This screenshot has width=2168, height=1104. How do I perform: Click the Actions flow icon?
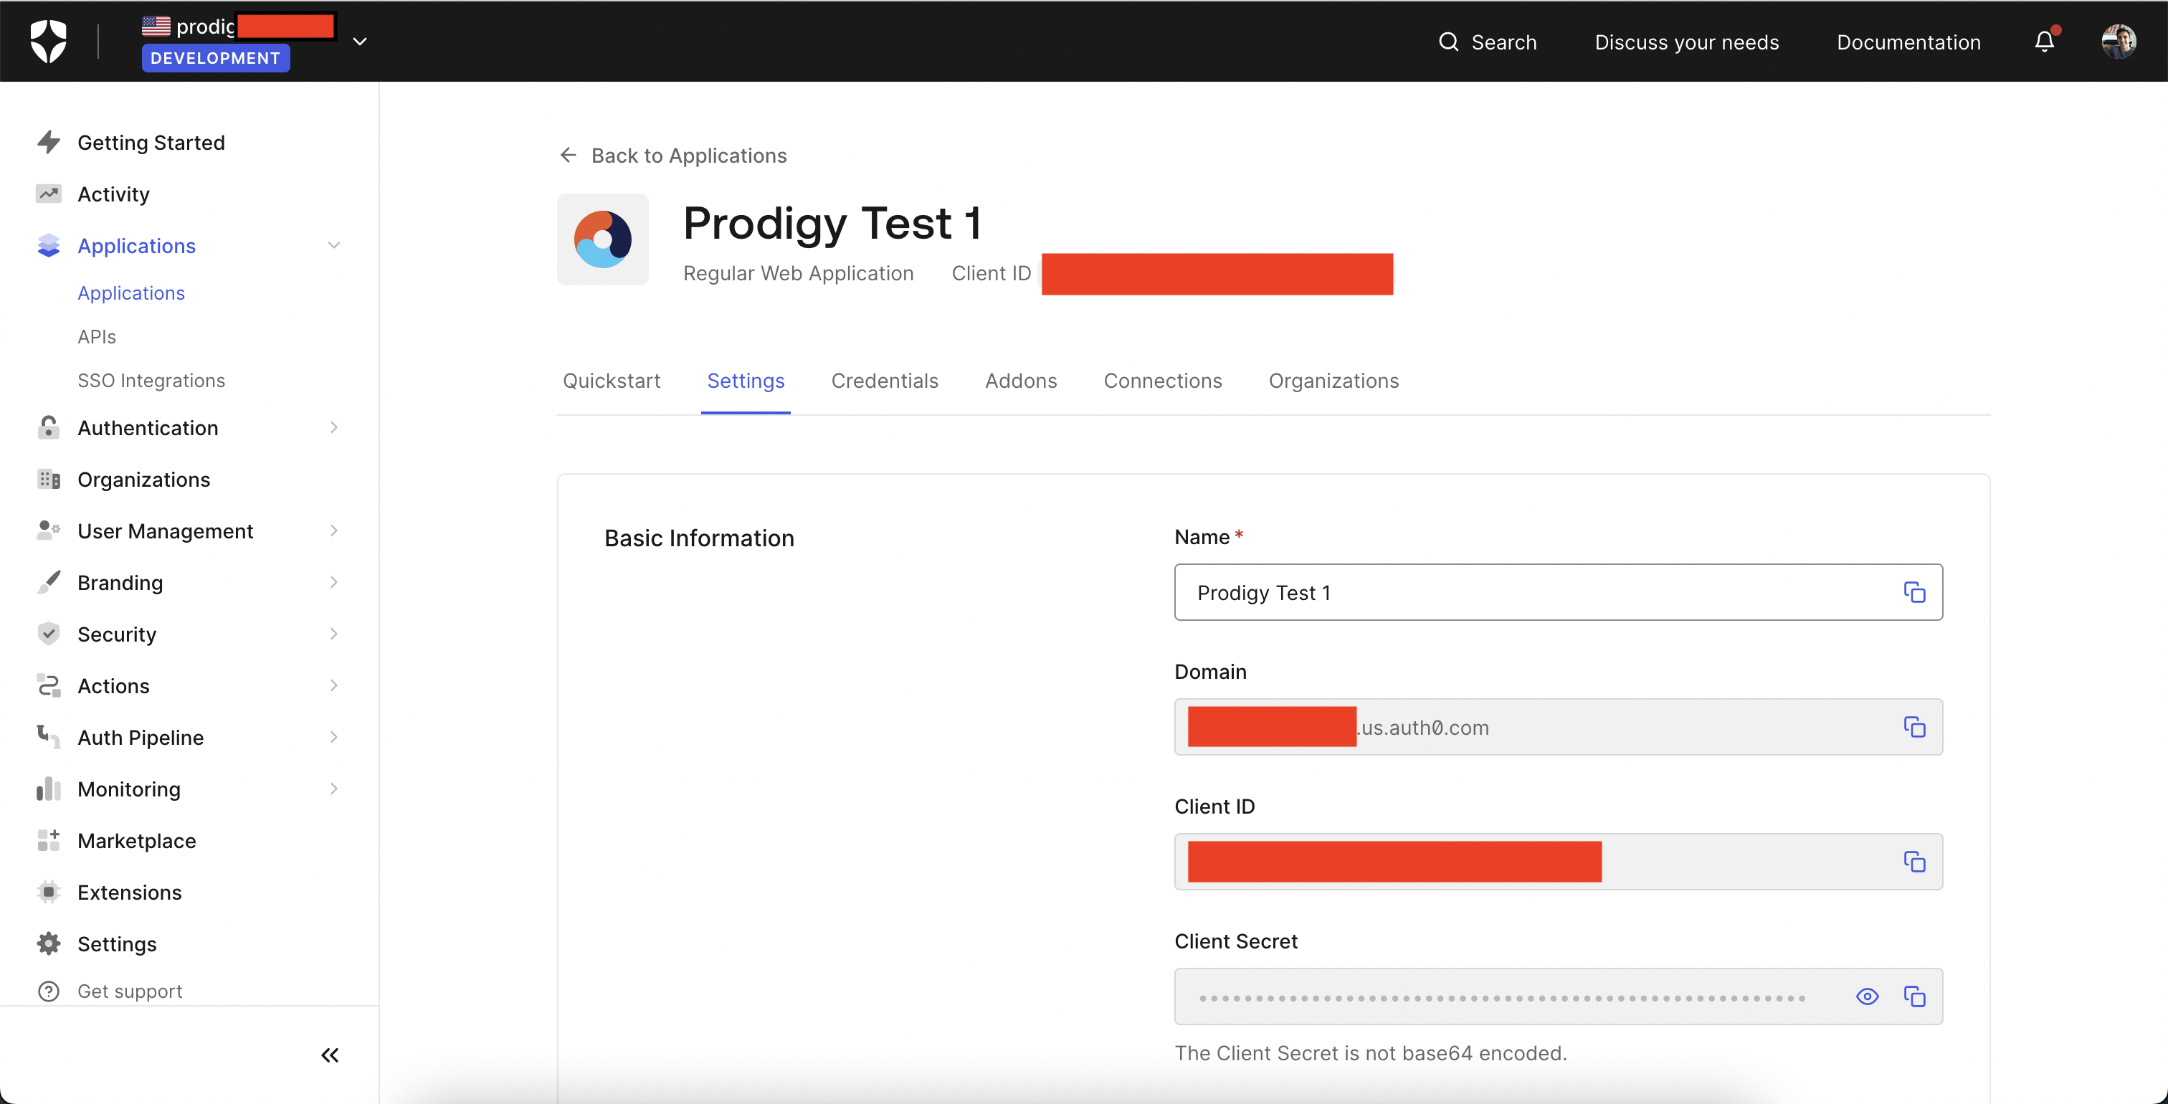tap(49, 686)
